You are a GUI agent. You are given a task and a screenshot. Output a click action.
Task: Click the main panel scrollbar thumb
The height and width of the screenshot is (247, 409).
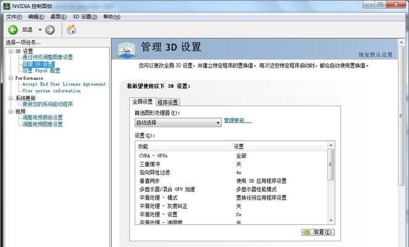coord(401,116)
